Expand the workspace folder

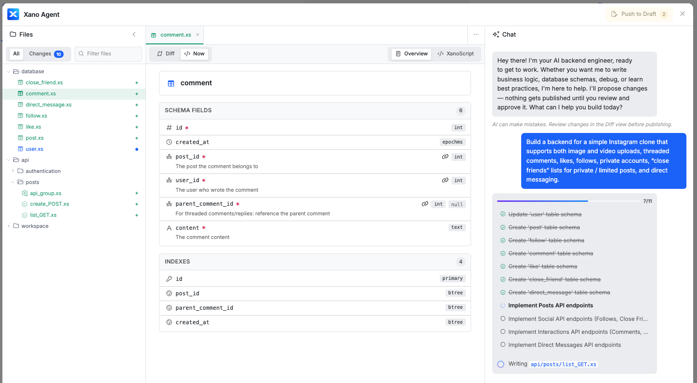pyautogui.click(x=9, y=226)
